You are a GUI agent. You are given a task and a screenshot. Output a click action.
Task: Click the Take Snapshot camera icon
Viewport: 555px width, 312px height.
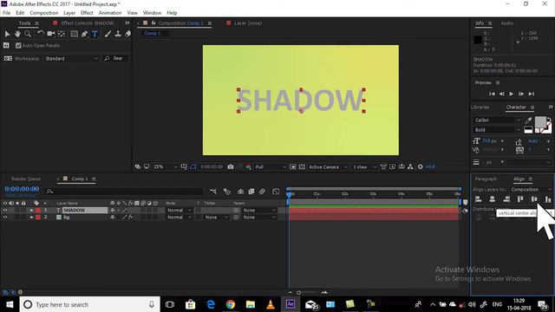(x=231, y=166)
